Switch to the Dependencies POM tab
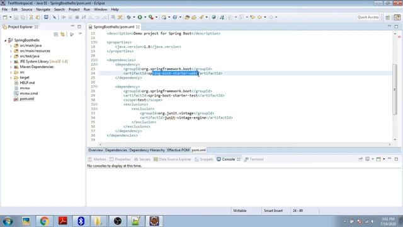Screen dimensions: 403x227 pyautogui.click(x=116, y=150)
